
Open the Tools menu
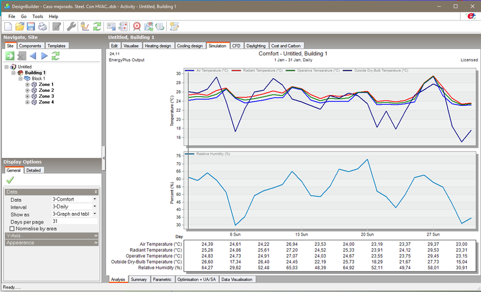(x=38, y=16)
